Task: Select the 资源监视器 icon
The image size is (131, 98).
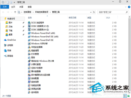Action: 29,89
